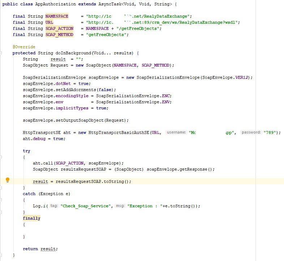Select the highlighted SOAP_ACTION constant declaration
Screen dimensions: 284x261
(59, 28)
